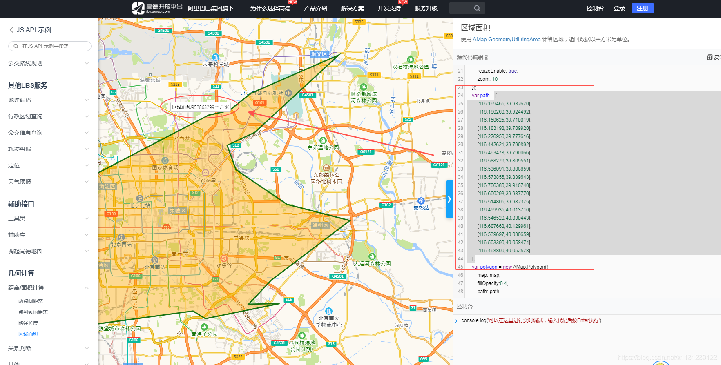The width and height of the screenshot is (721, 365).
Task: Collapse the code panel with blue arrow handle
Action: point(449,199)
